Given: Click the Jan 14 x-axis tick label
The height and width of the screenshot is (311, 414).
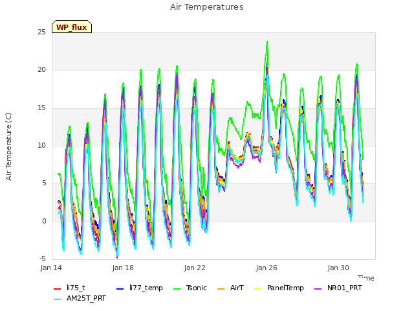Looking at the screenshot, I should (51, 268).
